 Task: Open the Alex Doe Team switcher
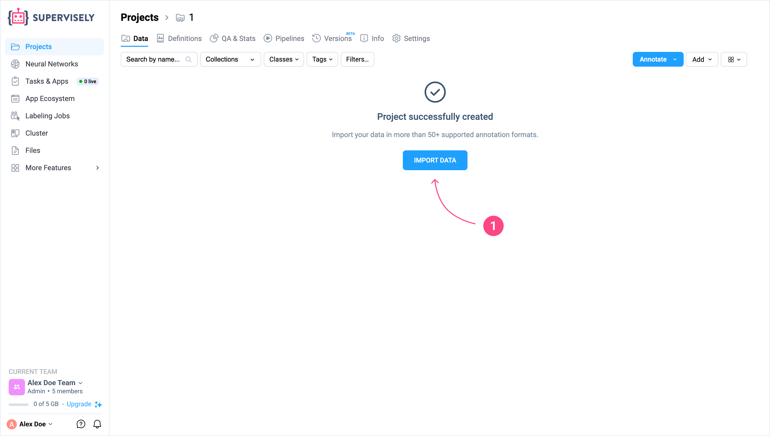(x=54, y=383)
